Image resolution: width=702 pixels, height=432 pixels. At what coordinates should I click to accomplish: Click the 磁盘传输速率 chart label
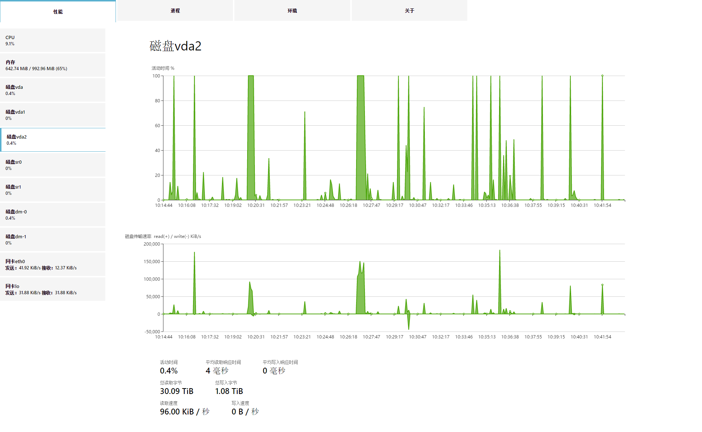click(163, 236)
